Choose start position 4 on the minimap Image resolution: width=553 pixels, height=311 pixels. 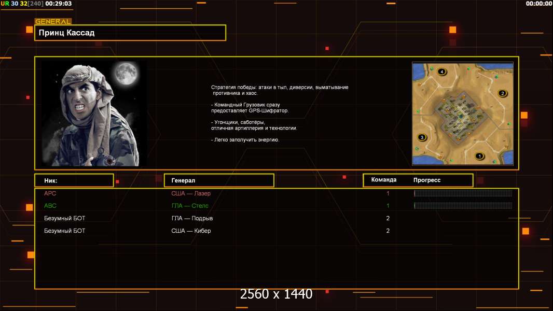(441, 72)
